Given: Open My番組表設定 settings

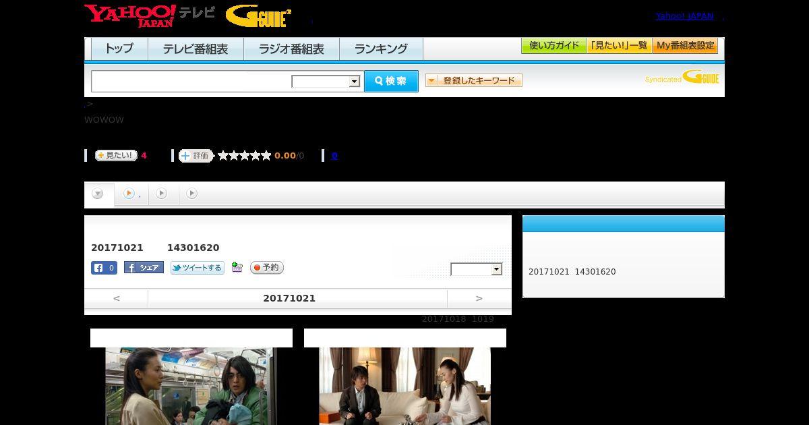Looking at the screenshot, I should point(685,46).
